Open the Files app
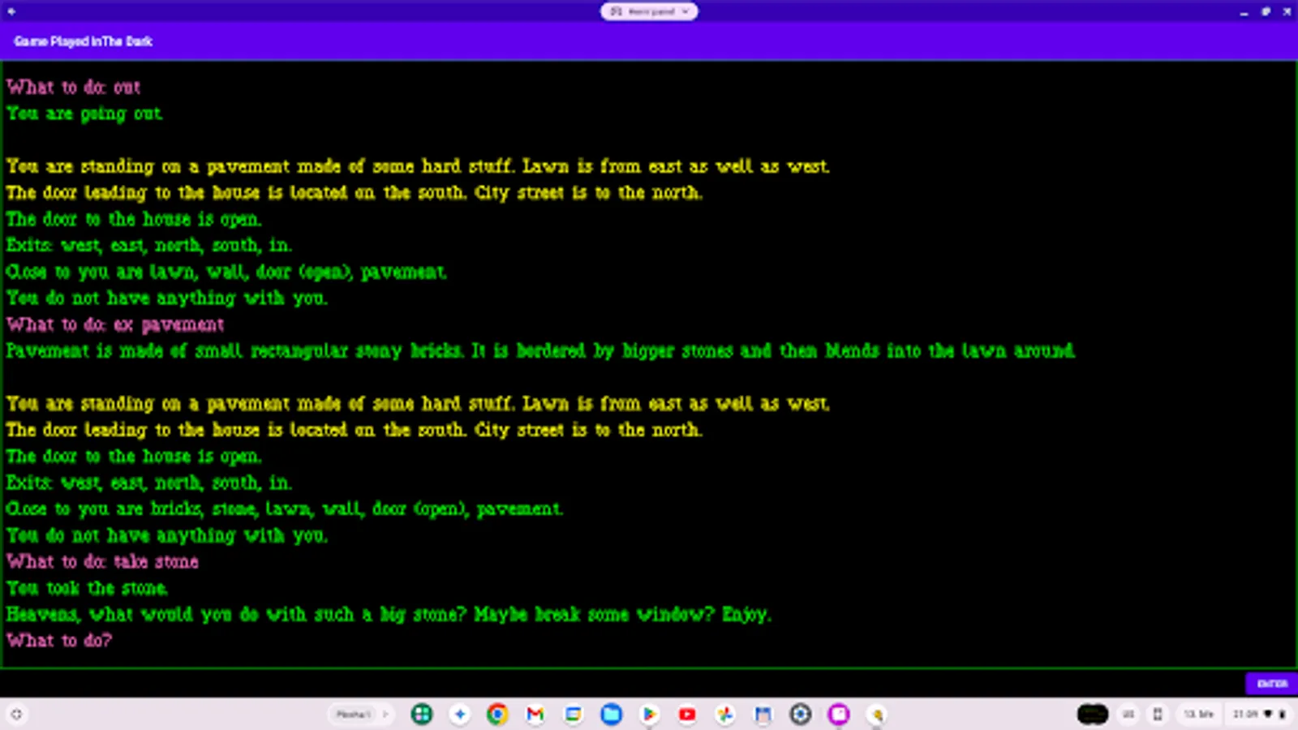This screenshot has width=1298, height=730. [612, 715]
